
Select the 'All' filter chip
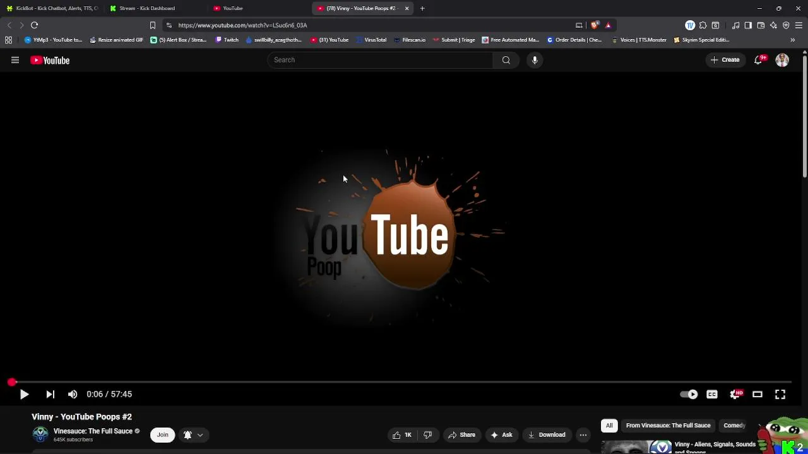coord(609,426)
